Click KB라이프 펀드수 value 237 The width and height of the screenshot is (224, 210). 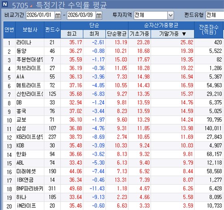pyautogui.click(x=52, y=137)
